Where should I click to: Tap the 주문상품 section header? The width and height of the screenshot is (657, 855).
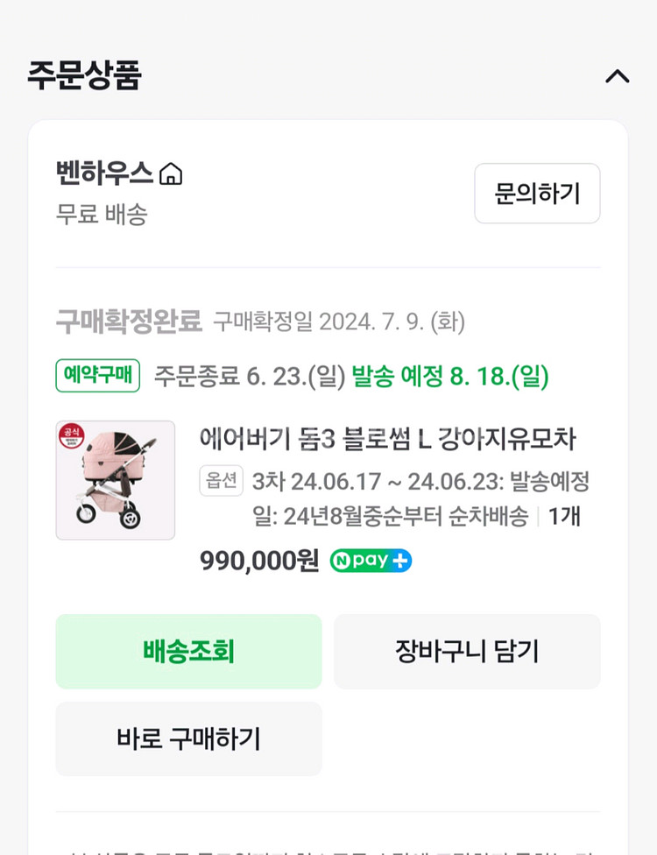click(x=84, y=75)
